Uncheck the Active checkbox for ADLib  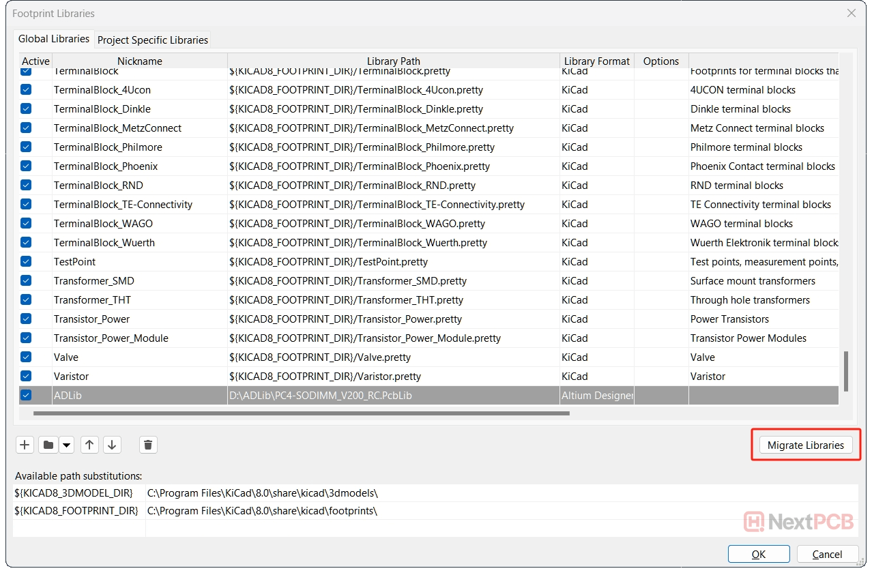(x=26, y=395)
